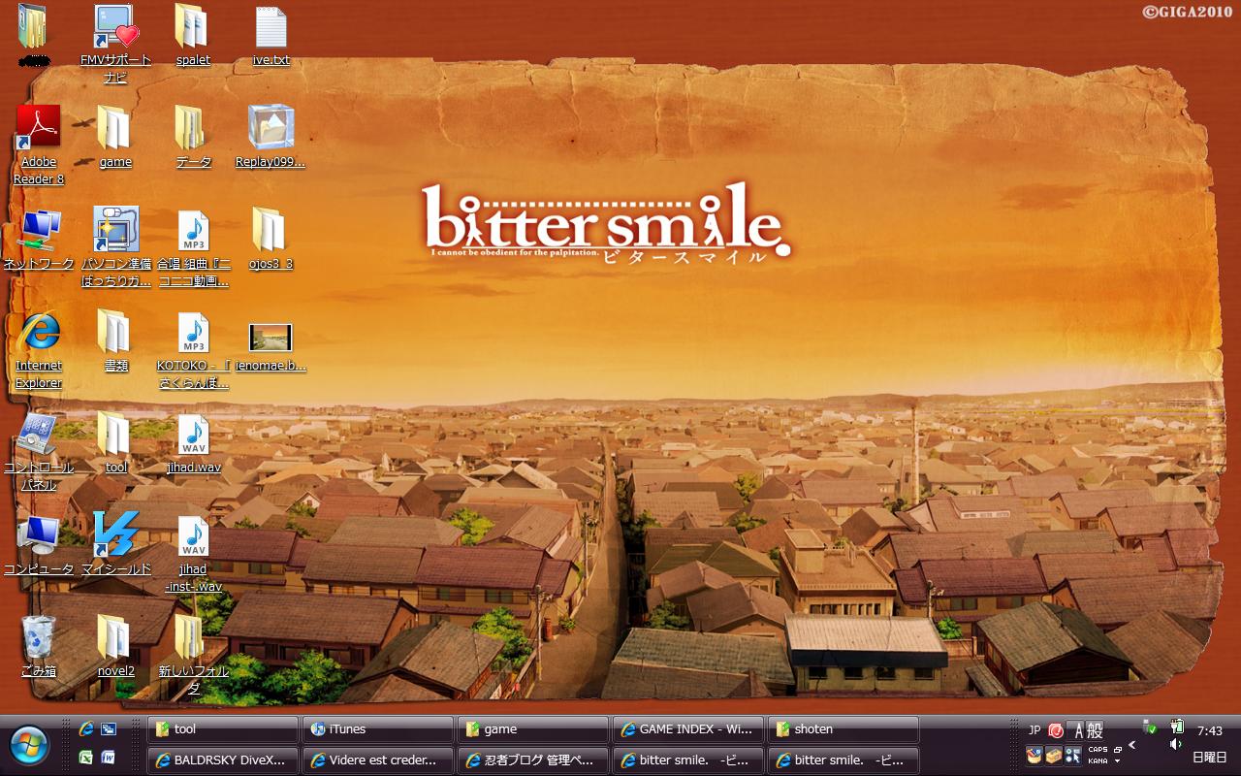Open the jihad -inst-.wav audio file
The image size is (1241, 776).
[x=194, y=554]
